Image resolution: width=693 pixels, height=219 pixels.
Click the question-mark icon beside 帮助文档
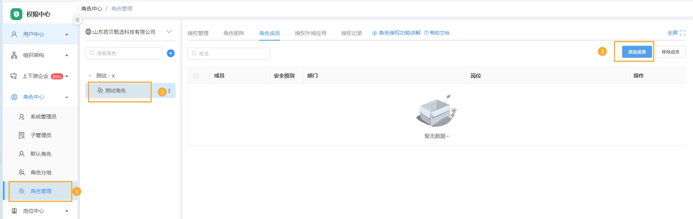point(426,33)
